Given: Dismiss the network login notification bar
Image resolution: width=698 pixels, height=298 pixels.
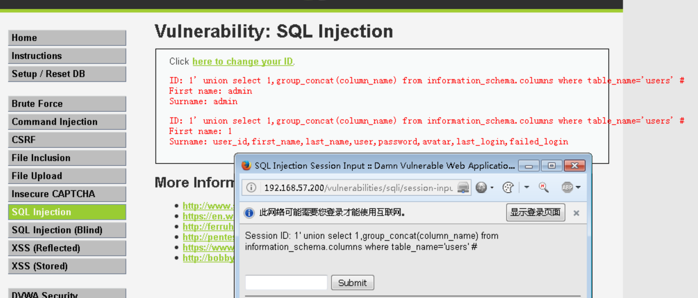Looking at the screenshot, I should pos(576,213).
